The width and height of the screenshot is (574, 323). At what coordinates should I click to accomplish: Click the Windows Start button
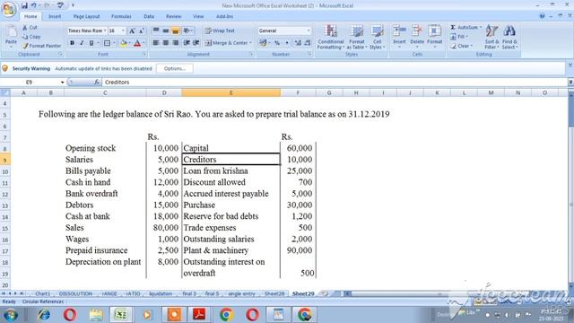point(10,315)
